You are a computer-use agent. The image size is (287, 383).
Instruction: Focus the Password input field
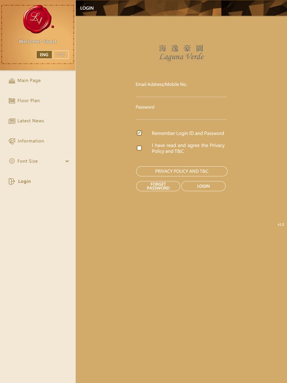[181, 115]
